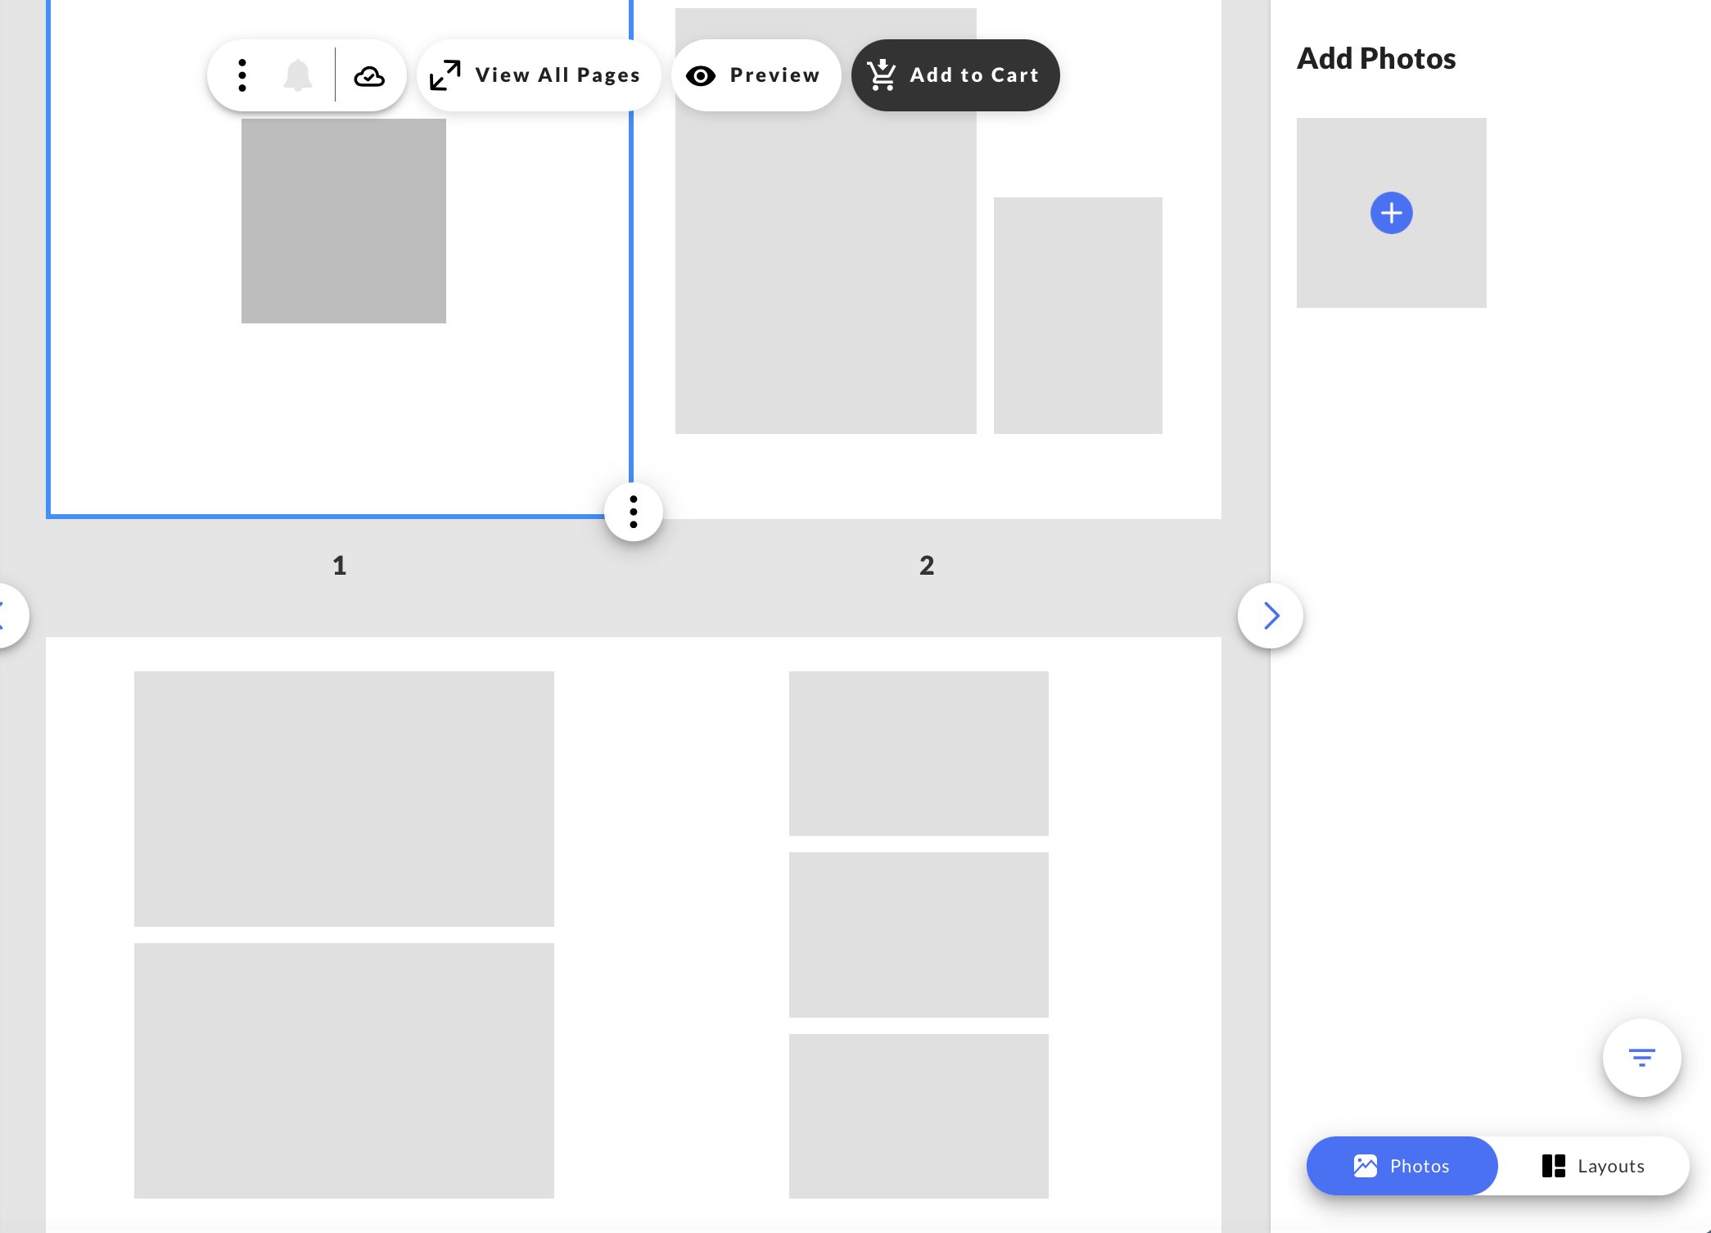Select the small right photo slot on page 2
The image size is (1711, 1233).
pyautogui.click(x=1077, y=315)
